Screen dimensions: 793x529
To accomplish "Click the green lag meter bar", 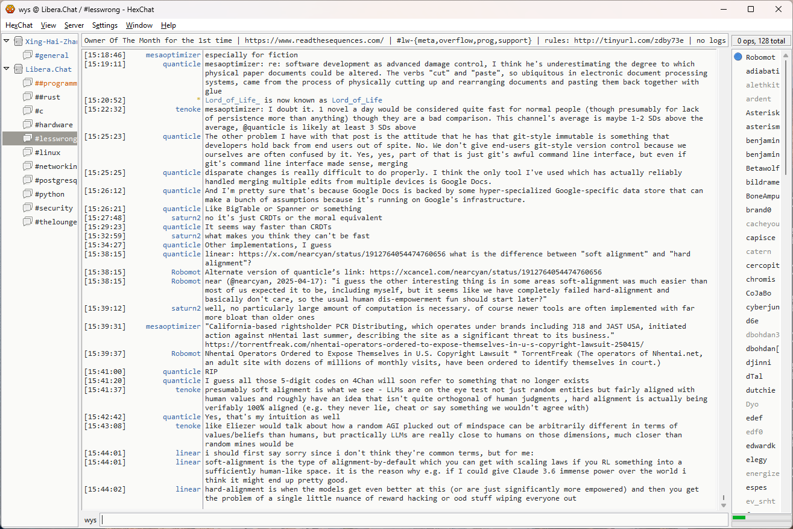I will (739, 518).
